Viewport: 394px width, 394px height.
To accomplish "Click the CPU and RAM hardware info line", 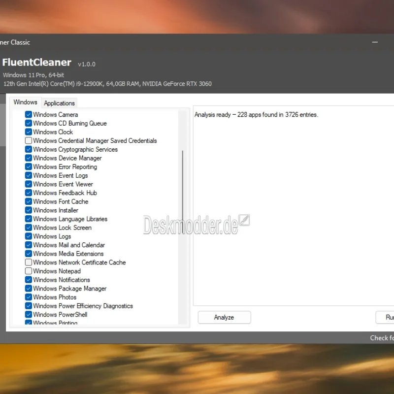I will click(107, 84).
